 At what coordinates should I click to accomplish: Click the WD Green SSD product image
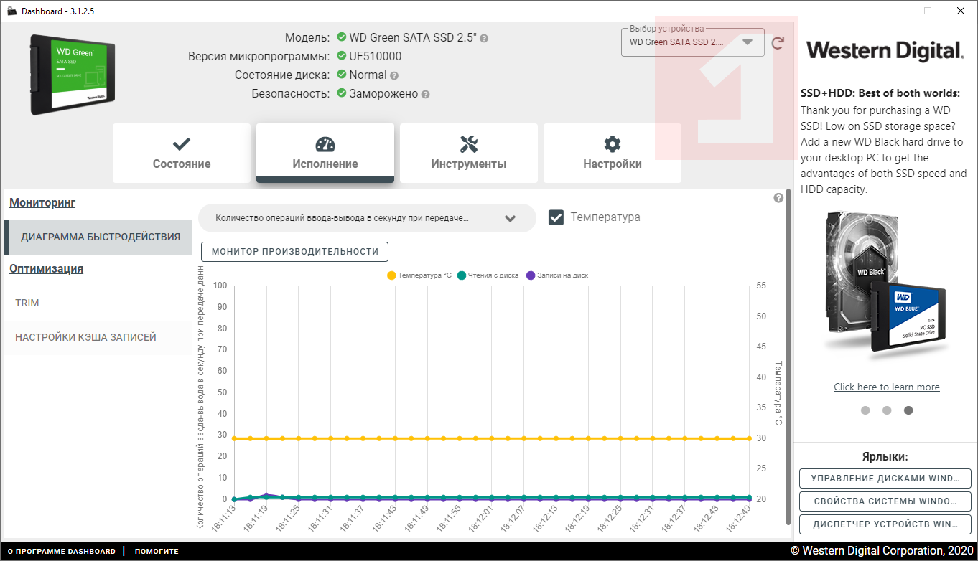click(x=73, y=74)
